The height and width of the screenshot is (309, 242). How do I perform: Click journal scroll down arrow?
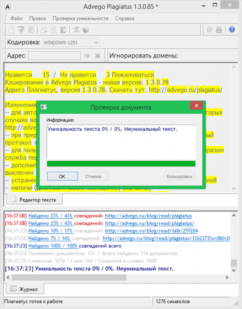tap(234, 270)
